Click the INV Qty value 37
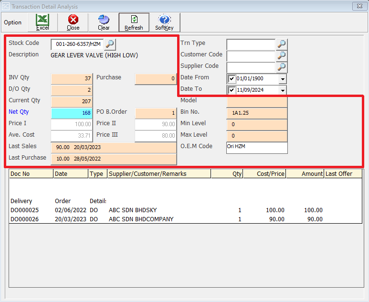The width and height of the screenshot is (369, 302). 72,79
